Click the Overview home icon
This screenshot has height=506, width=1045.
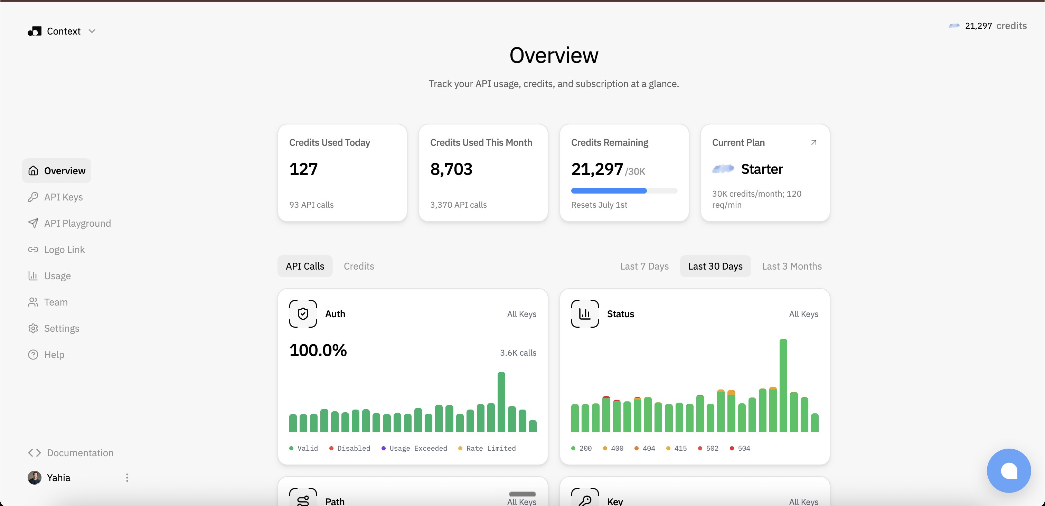[33, 171]
